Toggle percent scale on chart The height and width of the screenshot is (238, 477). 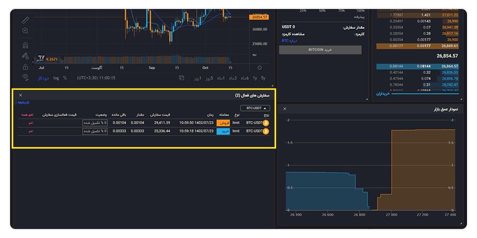[65, 78]
